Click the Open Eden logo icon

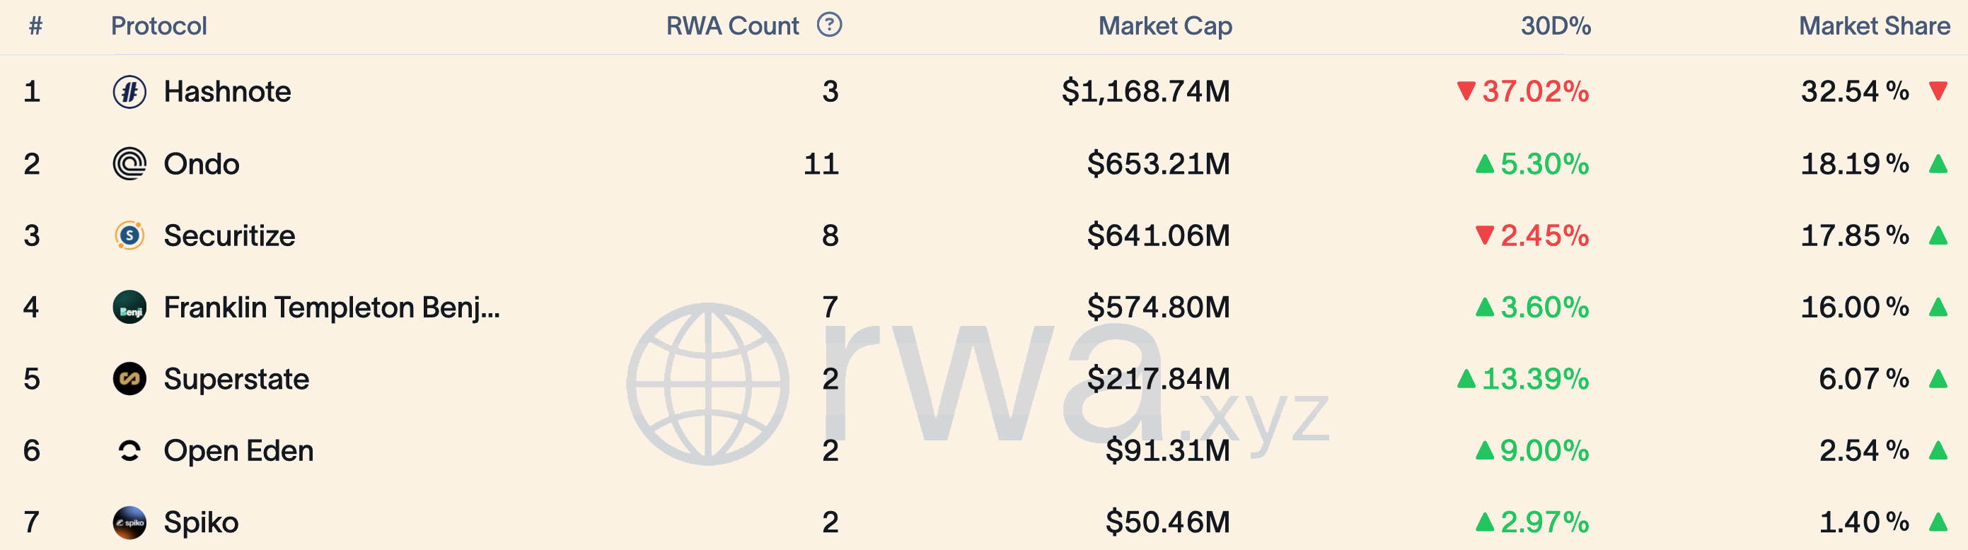pos(130,451)
